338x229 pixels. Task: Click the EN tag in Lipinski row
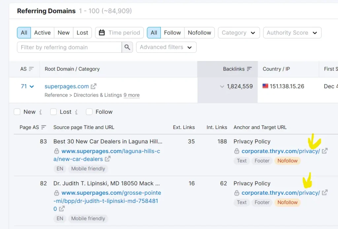coord(60,218)
